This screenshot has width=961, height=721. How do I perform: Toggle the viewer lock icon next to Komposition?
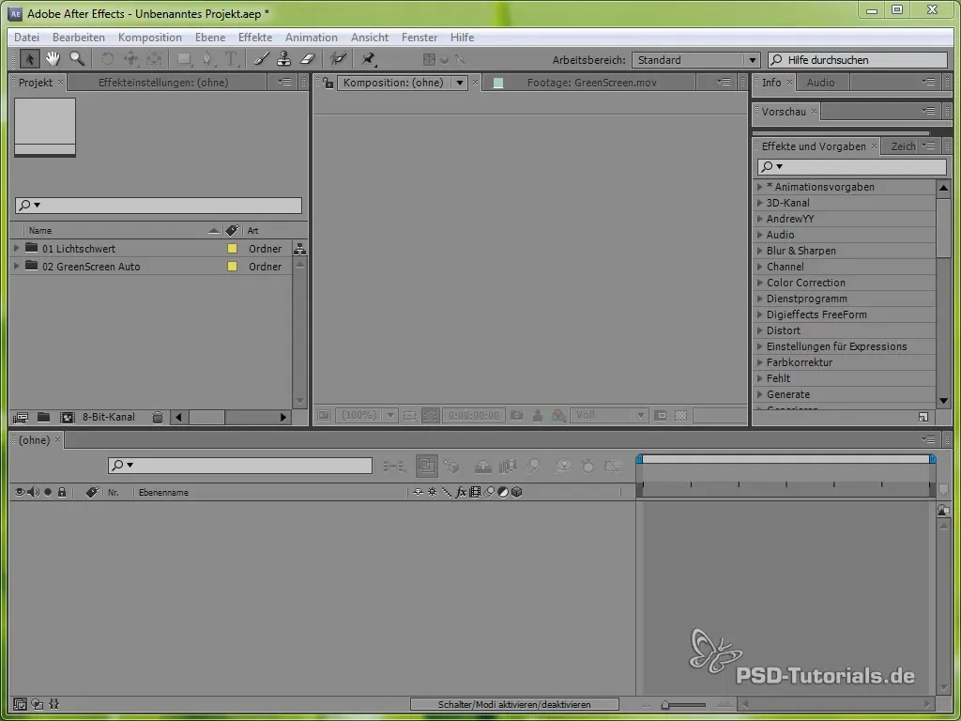(328, 83)
